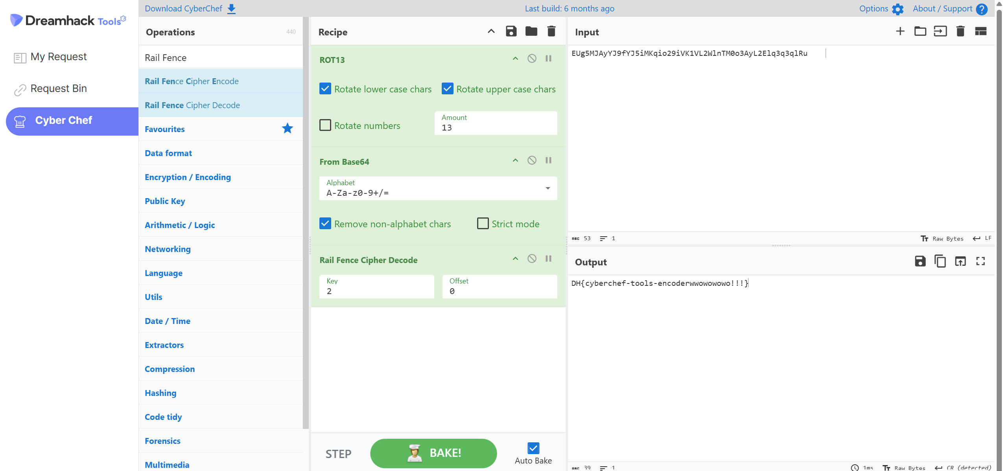Load a recipe via the folder icon
Image resolution: width=1003 pixels, height=471 pixels.
(531, 31)
